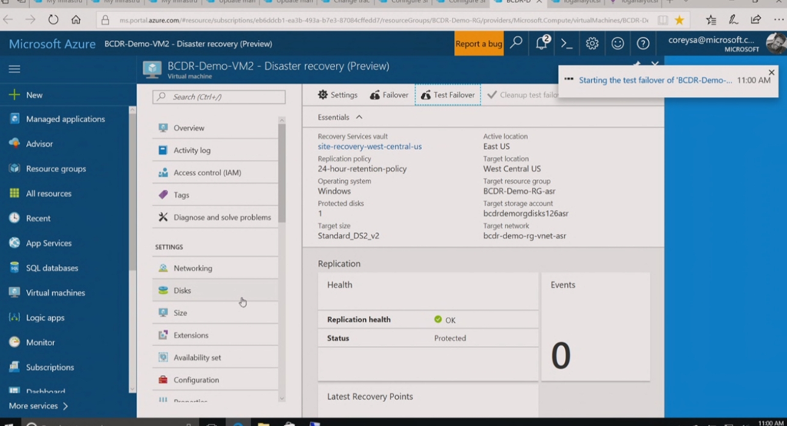Toggle the hamburger menu in left sidebar
The image size is (787, 426).
click(x=14, y=69)
